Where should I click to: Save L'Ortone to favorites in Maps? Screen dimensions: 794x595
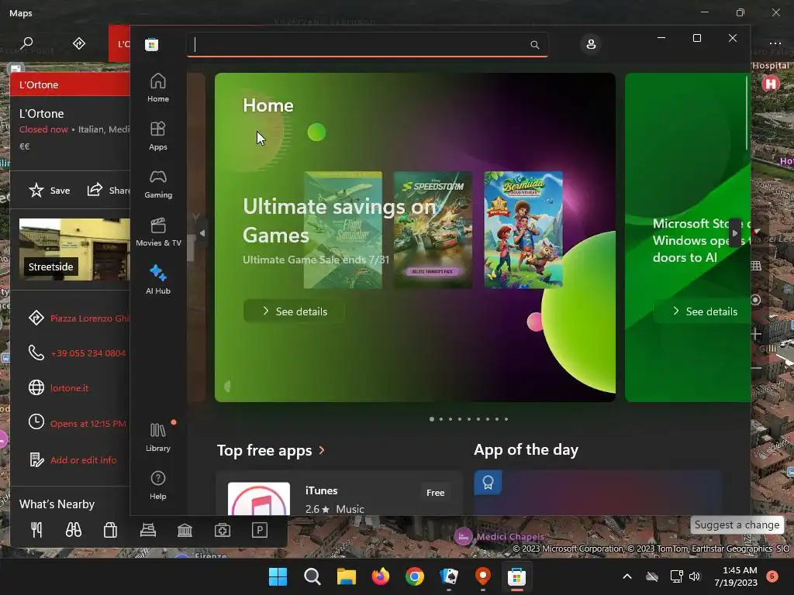tap(50, 191)
